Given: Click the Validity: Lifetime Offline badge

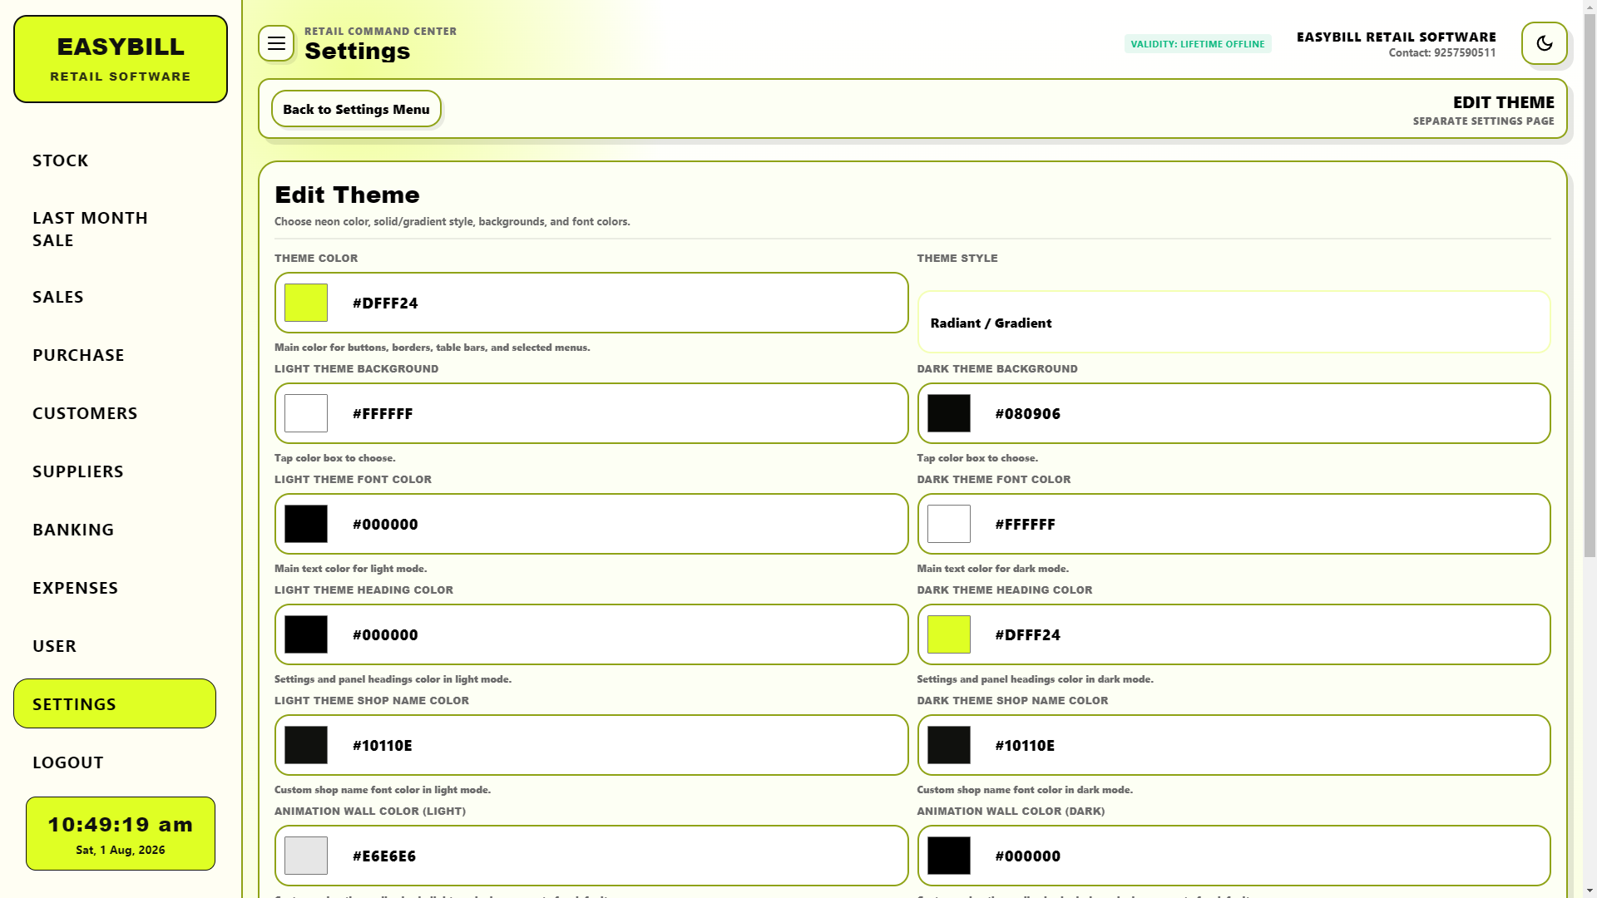Looking at the screenshot, I should [x=1198, y=44].
